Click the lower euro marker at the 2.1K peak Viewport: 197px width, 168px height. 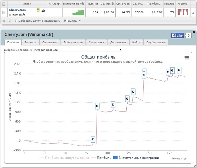click(144, 75)
